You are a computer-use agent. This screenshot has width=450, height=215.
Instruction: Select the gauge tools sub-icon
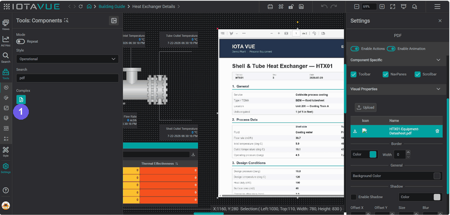[6, 87]
